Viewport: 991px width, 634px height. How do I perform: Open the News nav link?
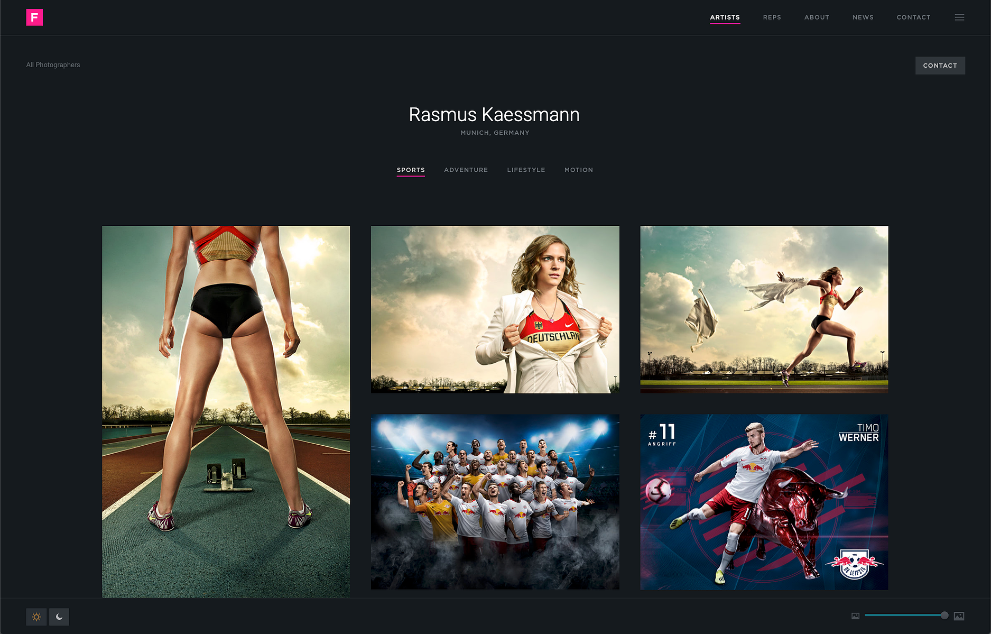(x=863, y=17)
